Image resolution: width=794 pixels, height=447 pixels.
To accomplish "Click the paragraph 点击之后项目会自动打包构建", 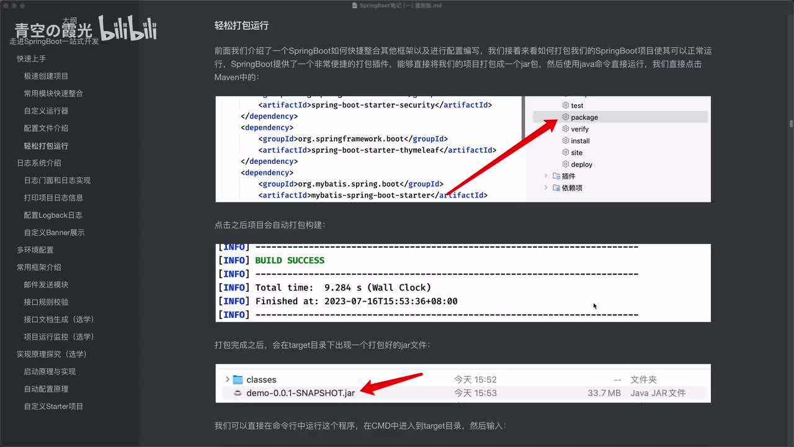I will pos(270,225).
